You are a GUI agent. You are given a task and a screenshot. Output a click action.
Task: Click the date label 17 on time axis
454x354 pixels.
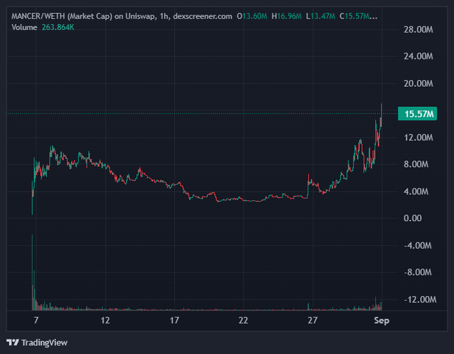(174, 321)
